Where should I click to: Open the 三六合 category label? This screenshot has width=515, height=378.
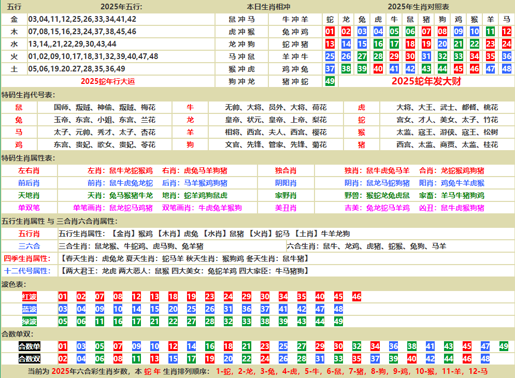(x=29, y=246)
